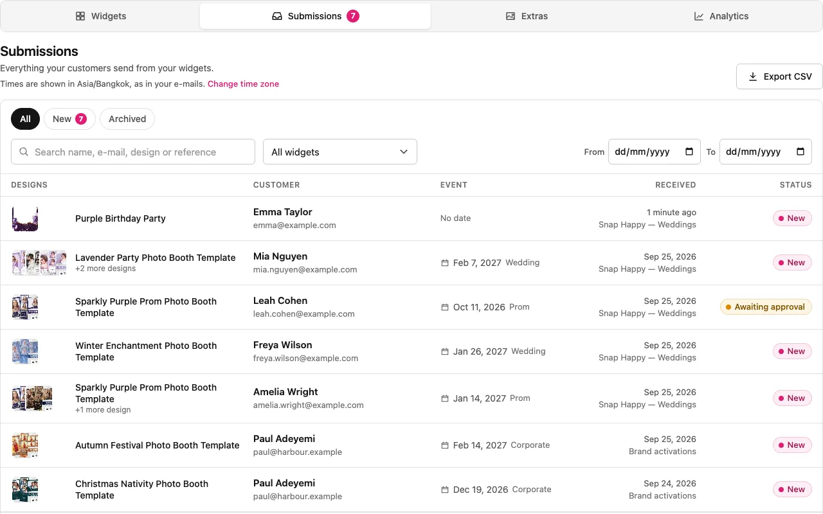Click the Submissions inbox icon
Screen dimensions: 823x514
(x=277, y=16)
